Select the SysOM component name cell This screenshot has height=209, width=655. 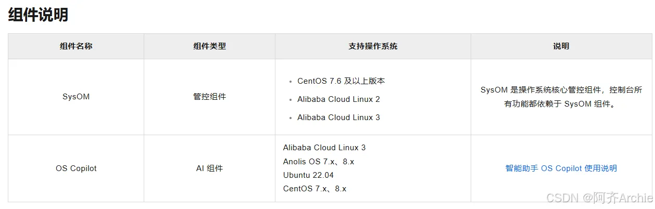pyautogui.click(x=76, y=97)
